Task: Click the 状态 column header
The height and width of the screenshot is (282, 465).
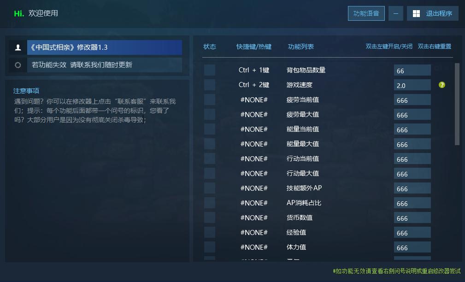Action: [x=210, y=47]
